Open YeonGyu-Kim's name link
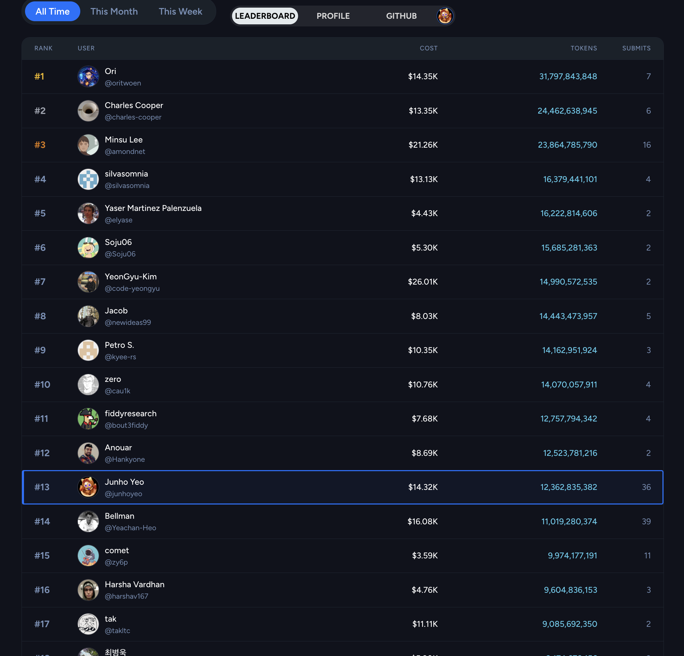 131,276
